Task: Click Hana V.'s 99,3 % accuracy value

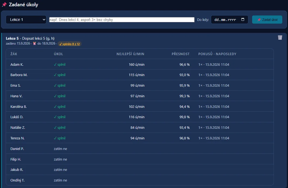Action: pyautogui.click(x=184, y=96)
